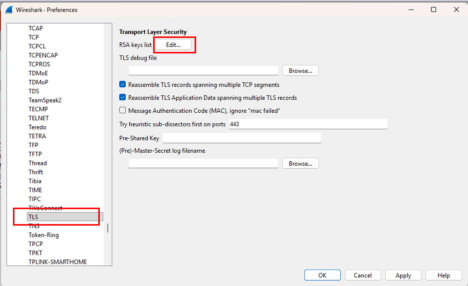Open the RSA keys list Edit button
Screen dimensions: 468x286
173,45
